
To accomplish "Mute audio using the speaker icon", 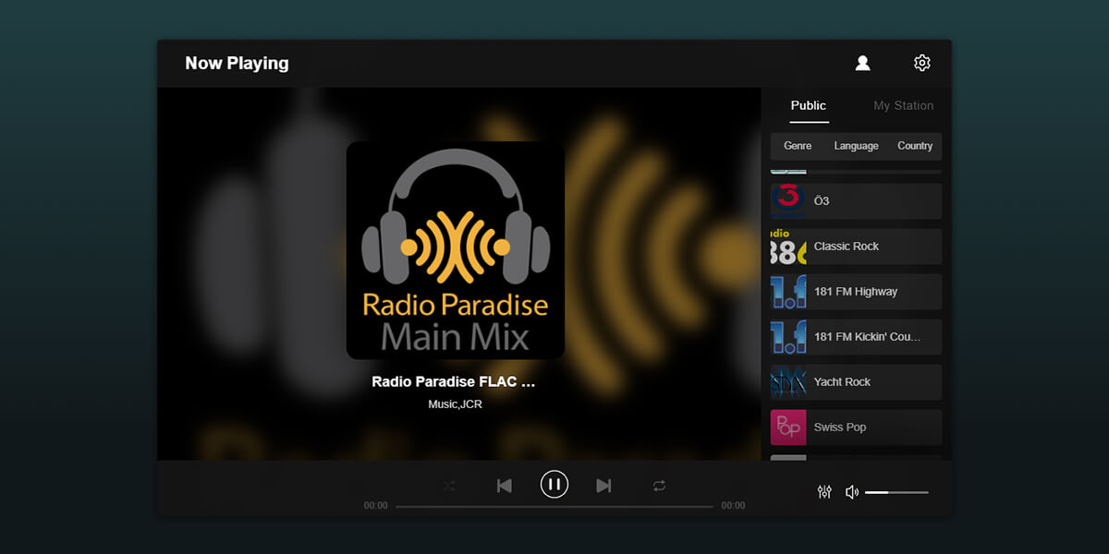I will (851, 492).
